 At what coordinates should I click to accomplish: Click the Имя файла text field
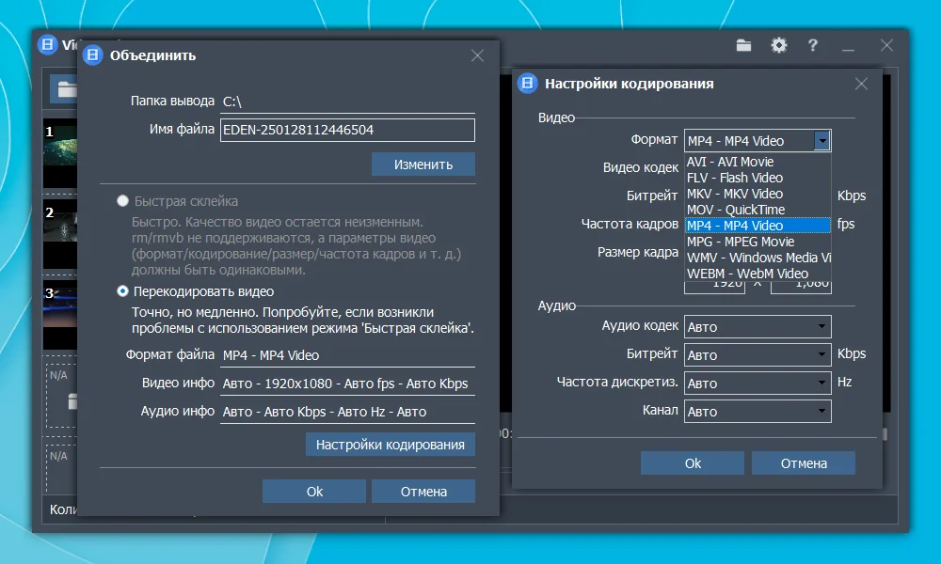pyautogui.click(x=347, y=130)
